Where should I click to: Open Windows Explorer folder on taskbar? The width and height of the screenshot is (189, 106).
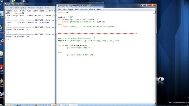tap(9, 105)
